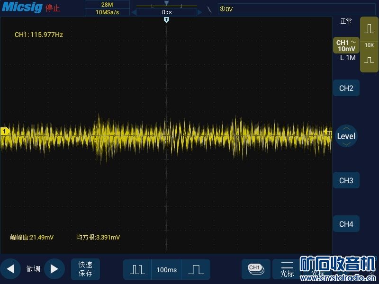Decrease vertical scale with lower pulse icon
This screenshot has width=379, height=284.
pyautogui.click(x=369, y=60)
